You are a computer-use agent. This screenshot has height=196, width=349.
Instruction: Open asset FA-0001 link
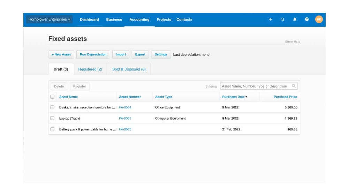pyautogui.click(x=125, y=118)
